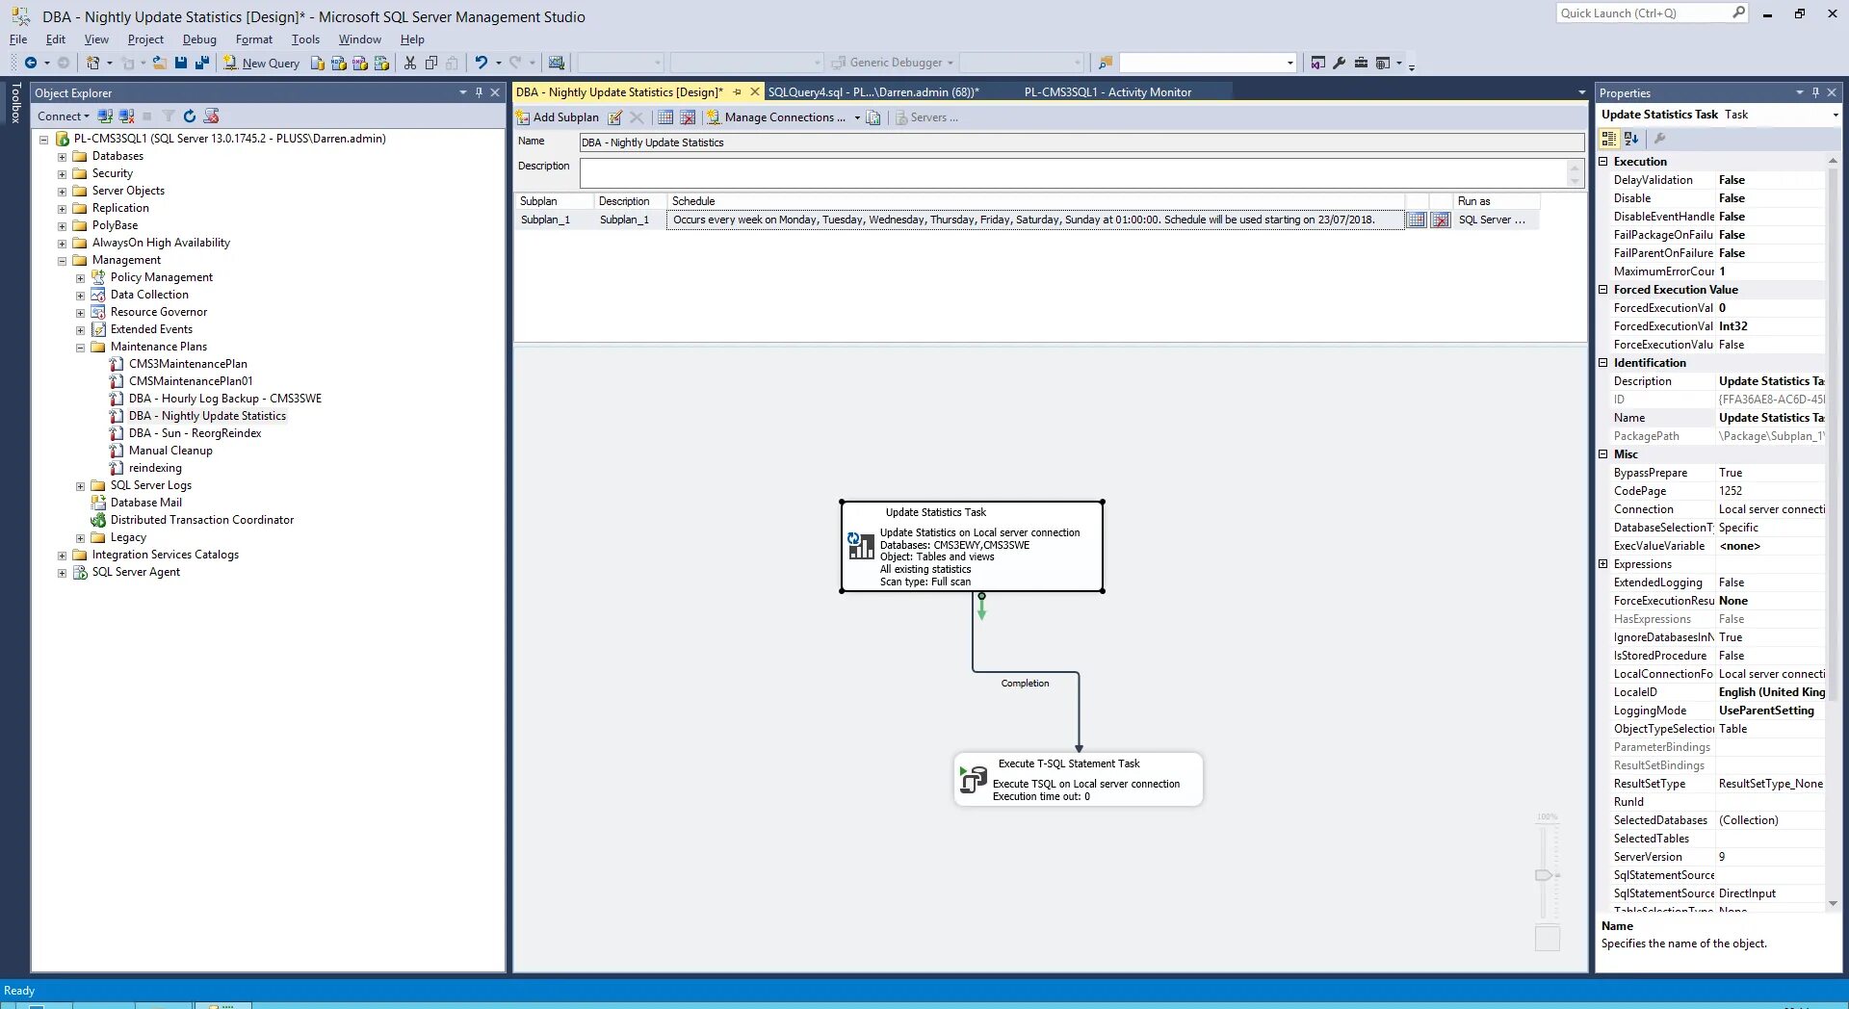Select DBA - Sun - ReorgReindex plan

point(195,433)
